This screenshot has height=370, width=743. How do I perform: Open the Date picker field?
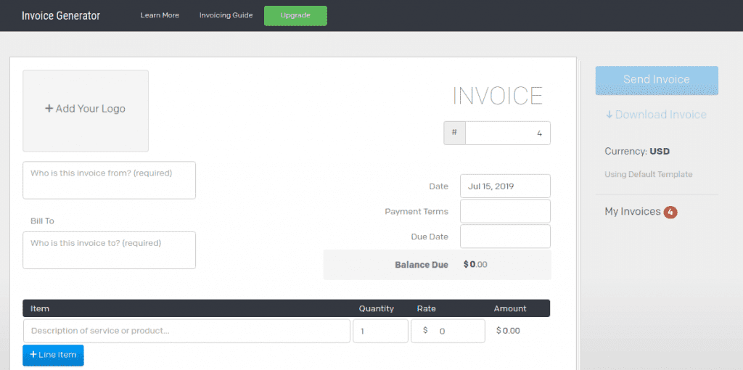[x=505, y=186]
